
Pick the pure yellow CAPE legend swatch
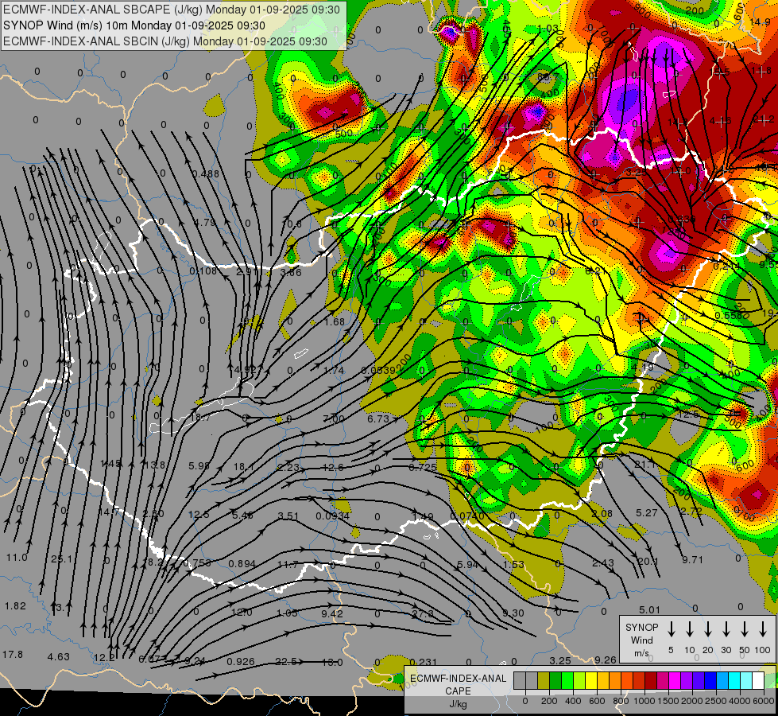591,680
